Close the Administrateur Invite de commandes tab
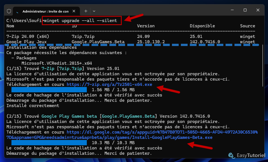 [74, 11]
